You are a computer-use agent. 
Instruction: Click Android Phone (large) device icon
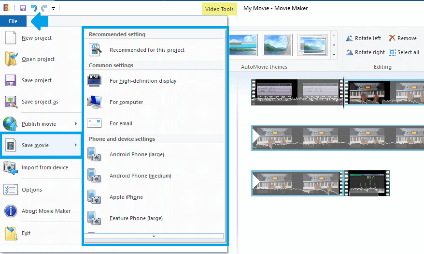tap(94, 154)
